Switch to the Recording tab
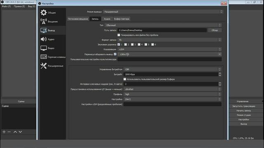The width and height of the screenshot is (264, 148). [x=95, y=19]
